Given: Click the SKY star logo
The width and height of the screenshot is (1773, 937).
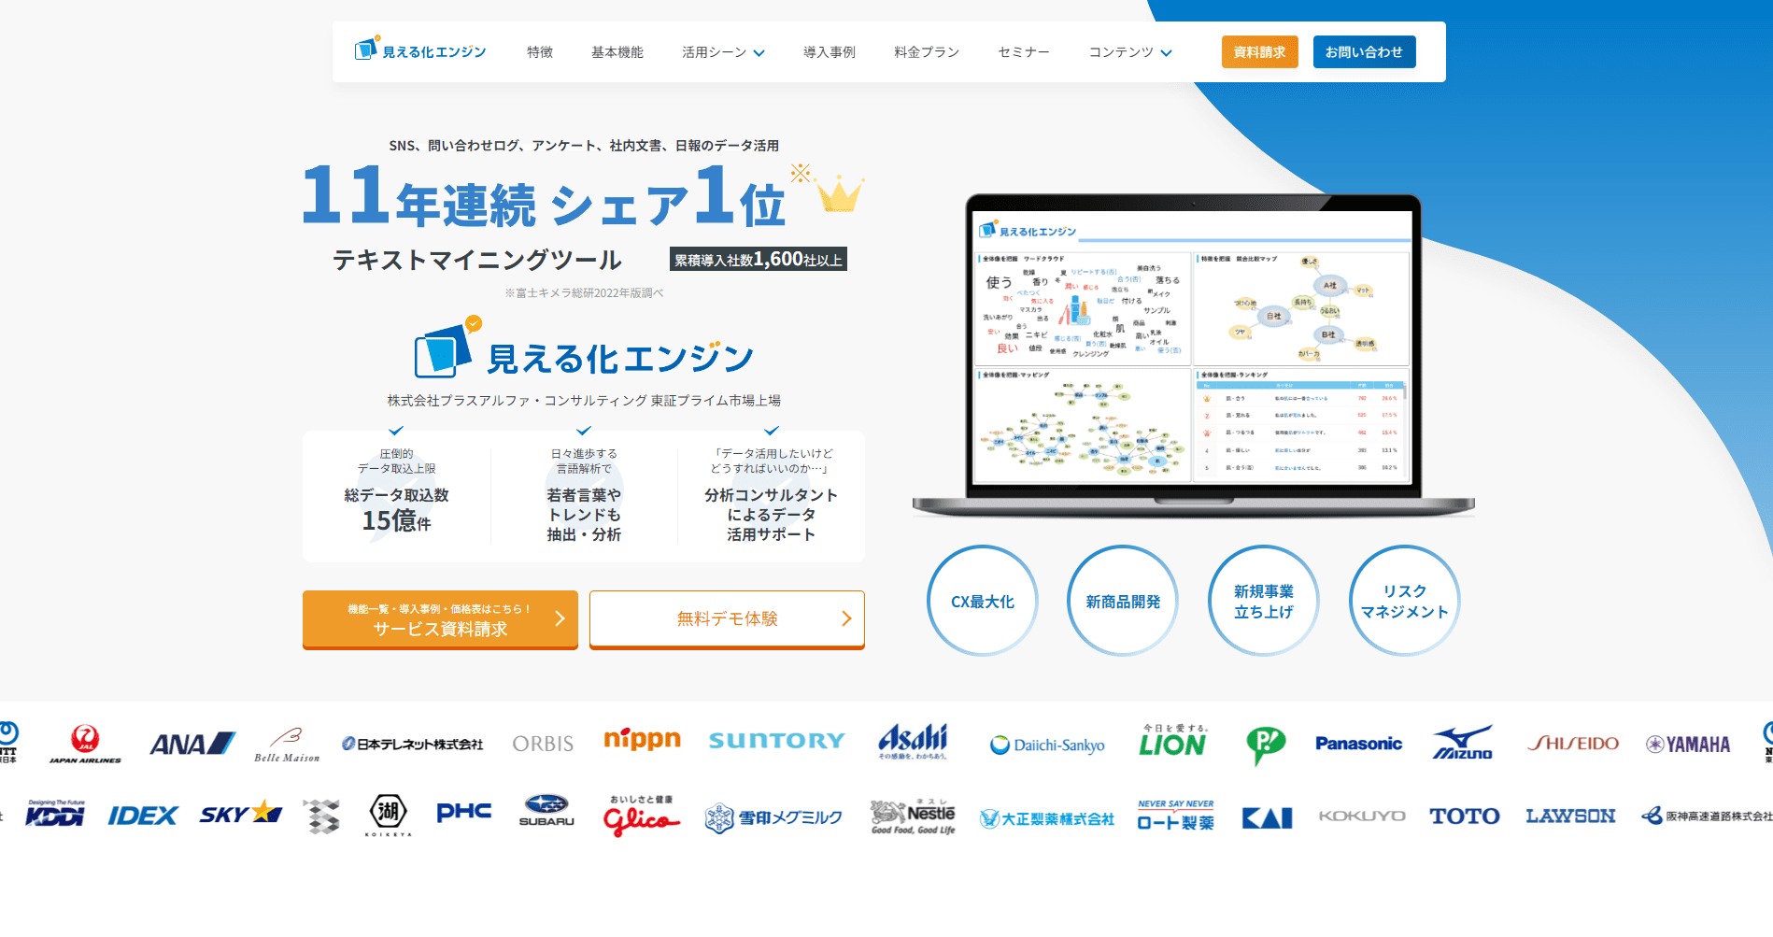Looking at the screenshot, I should (241, 813).
